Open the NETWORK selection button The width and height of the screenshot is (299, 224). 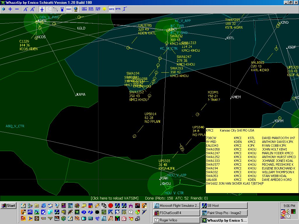pyautogui.click(x=84, y=9)
